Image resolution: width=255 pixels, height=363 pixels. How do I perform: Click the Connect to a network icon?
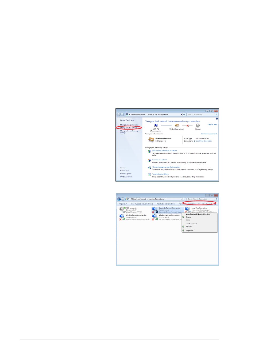[149, 160]
